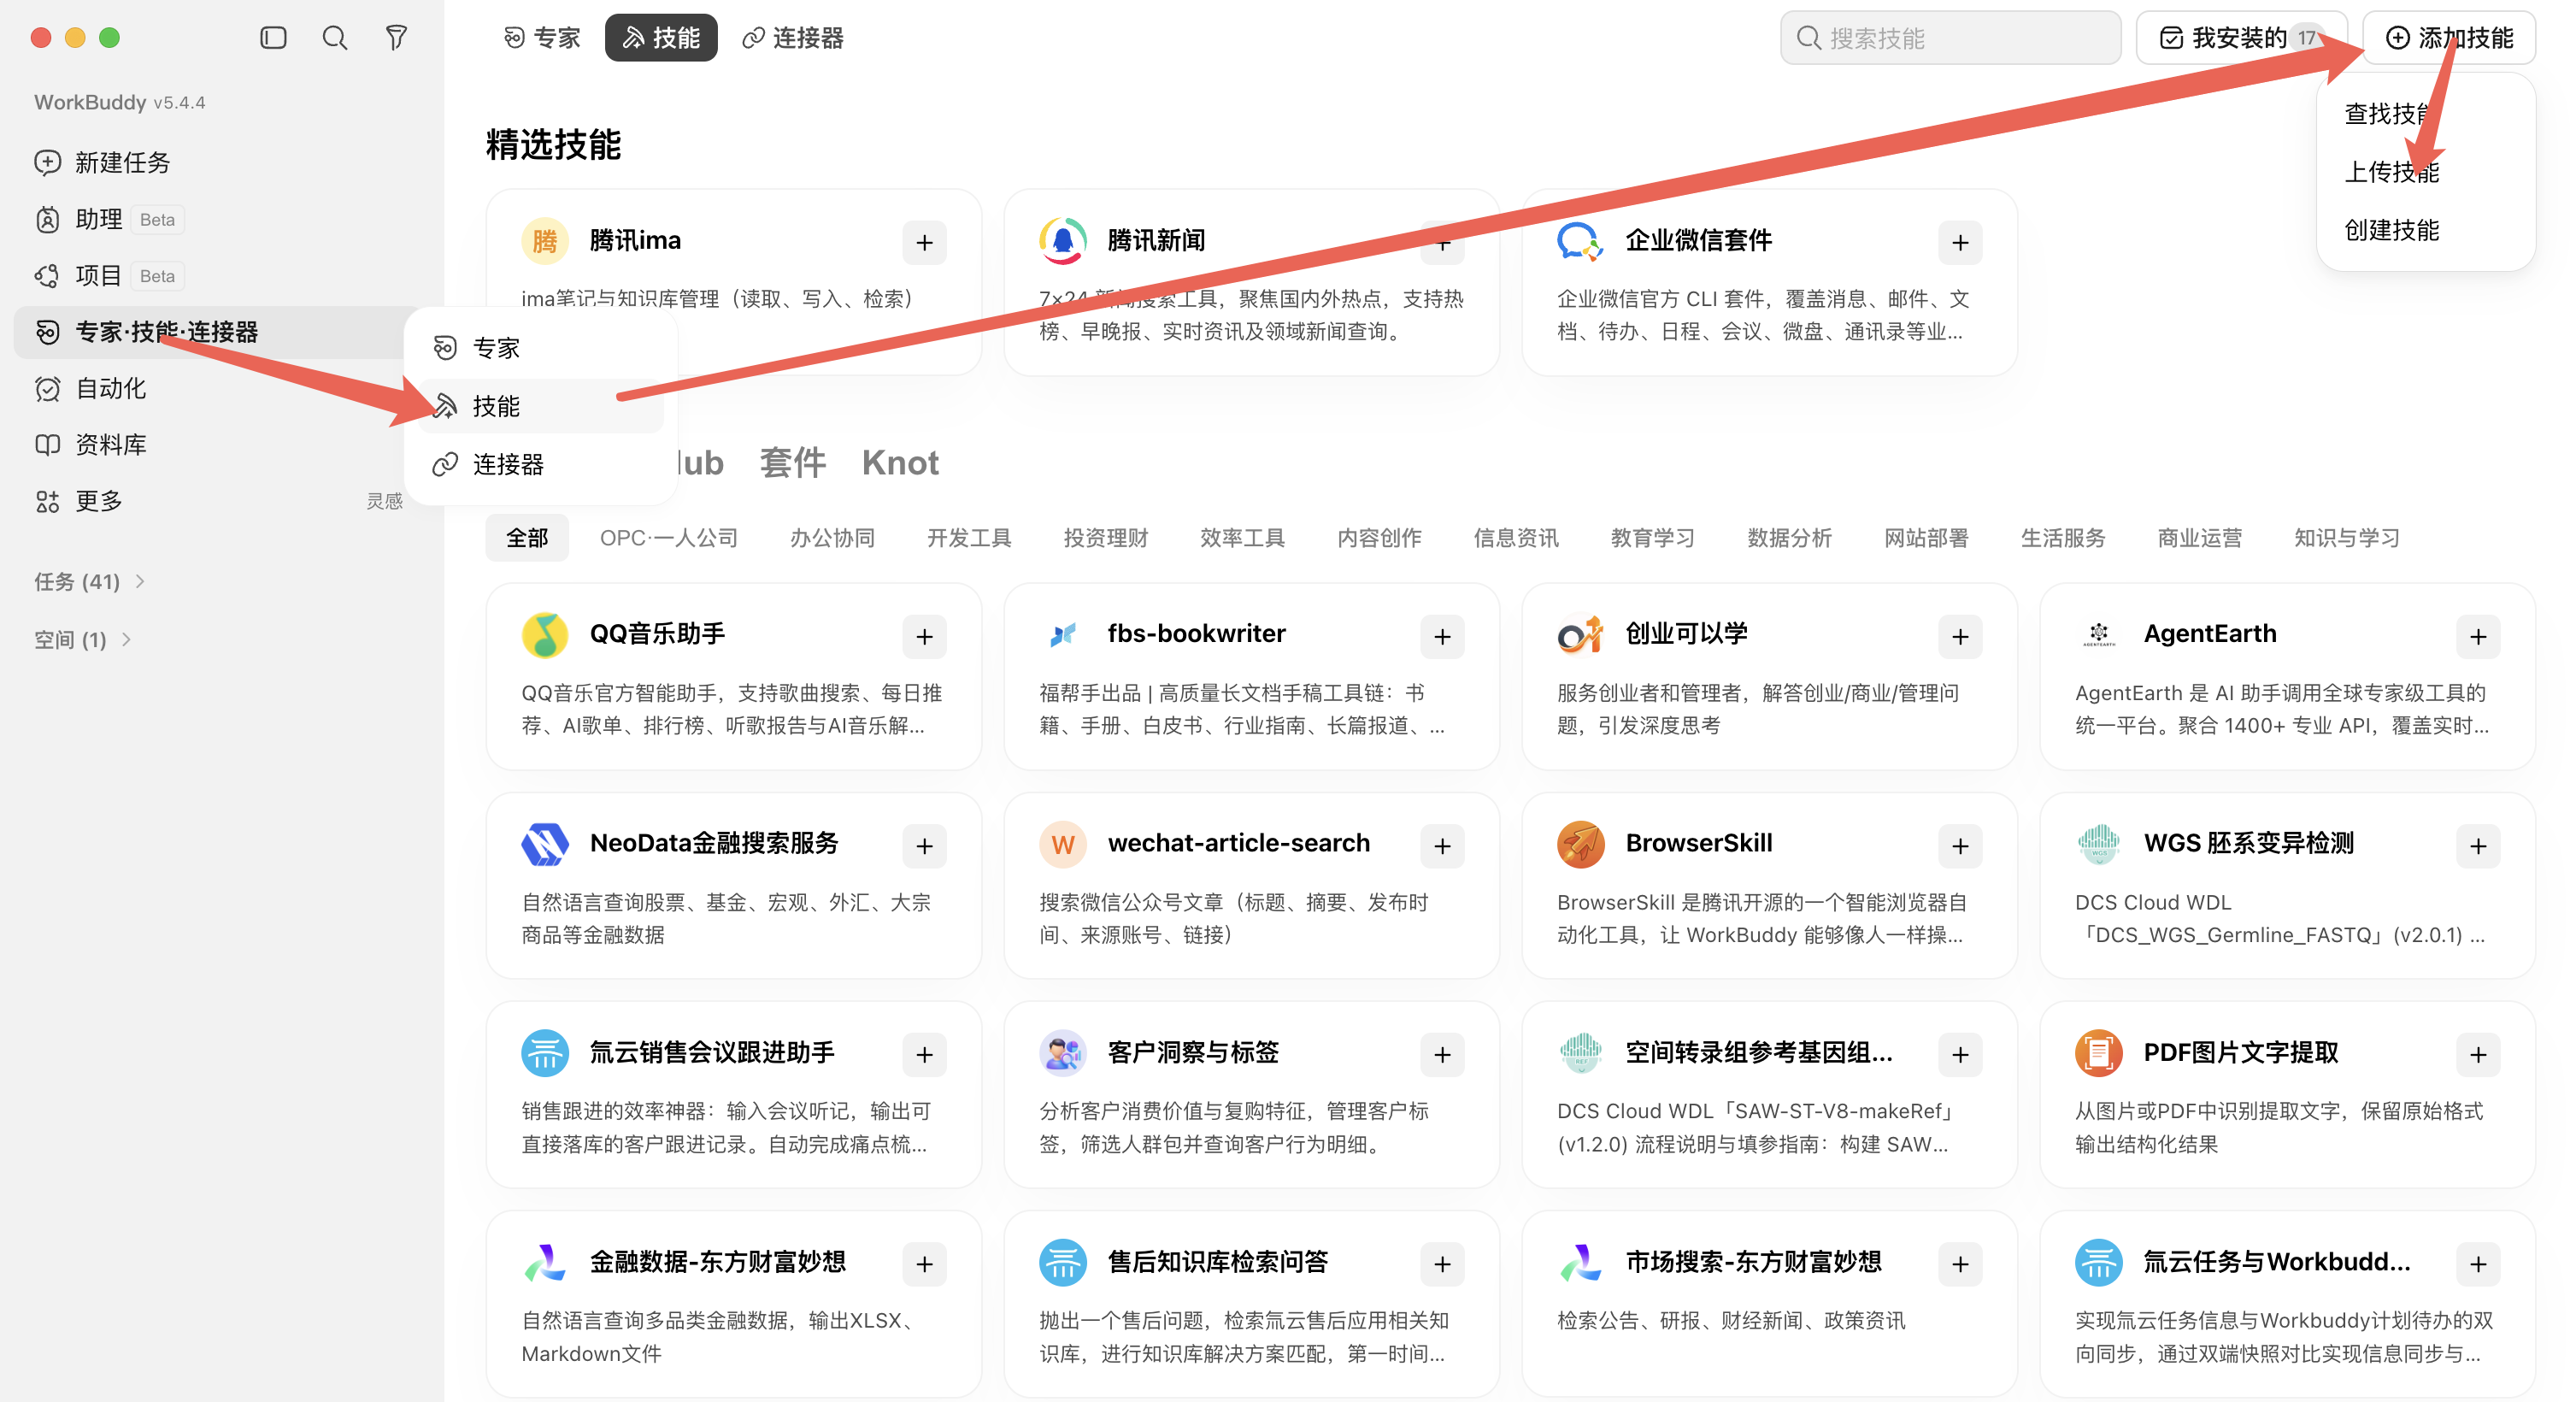2576x1402 pixels.
Task: Add NeoData金融搜索服务 via its plus icon
Action: click(x=924, y=846)
